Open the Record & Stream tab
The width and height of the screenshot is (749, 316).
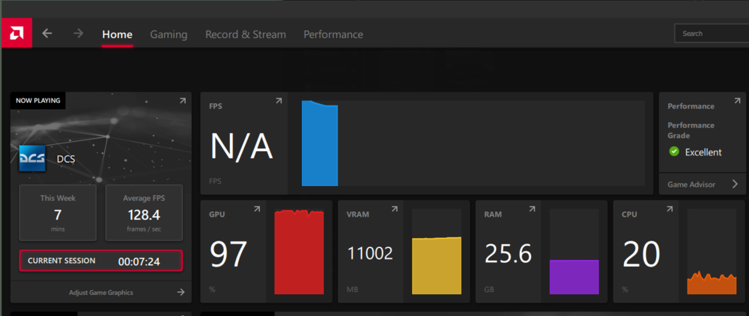tap(246, 34)
